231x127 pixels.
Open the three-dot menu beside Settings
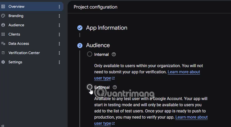point(59,62)
